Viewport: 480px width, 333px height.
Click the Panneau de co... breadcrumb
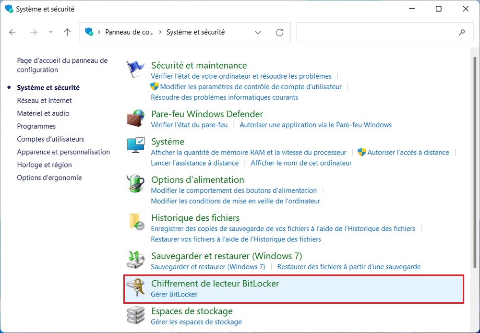[130, 32]
